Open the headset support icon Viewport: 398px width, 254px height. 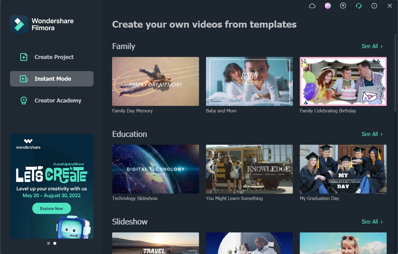(359, 6)
